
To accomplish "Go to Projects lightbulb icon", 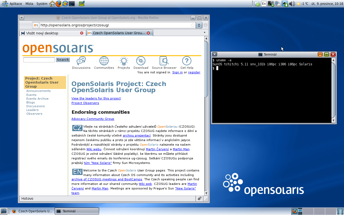I will tap(124, 61).
